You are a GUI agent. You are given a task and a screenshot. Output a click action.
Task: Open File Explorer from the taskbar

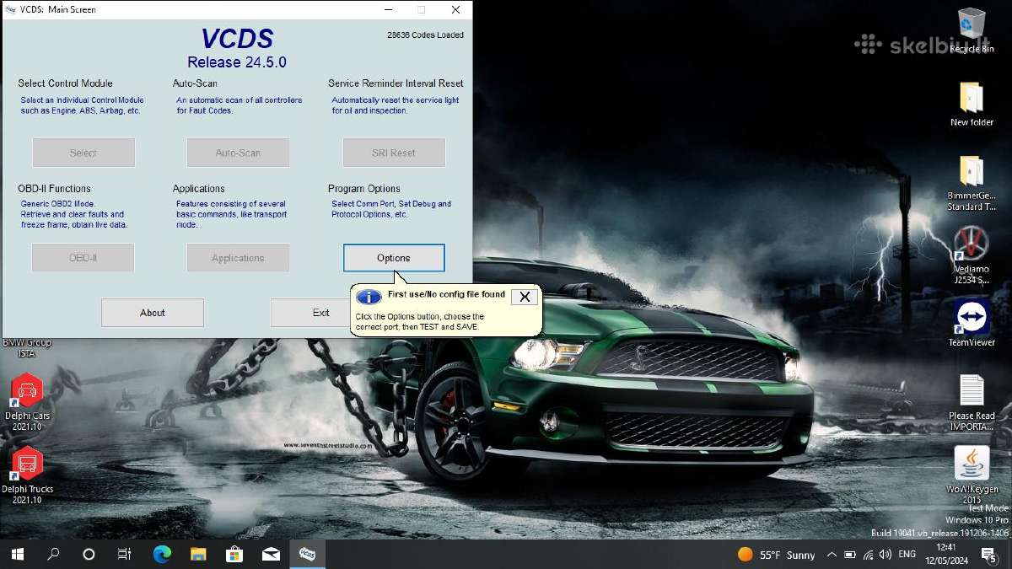198,554
